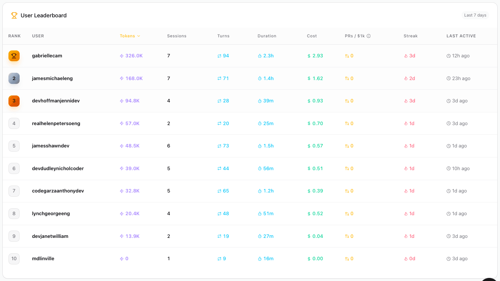The width and height of the screenshot is (500, 281).
Task: Click the dollar icon beside 2.93
Action: click(309, 56)
